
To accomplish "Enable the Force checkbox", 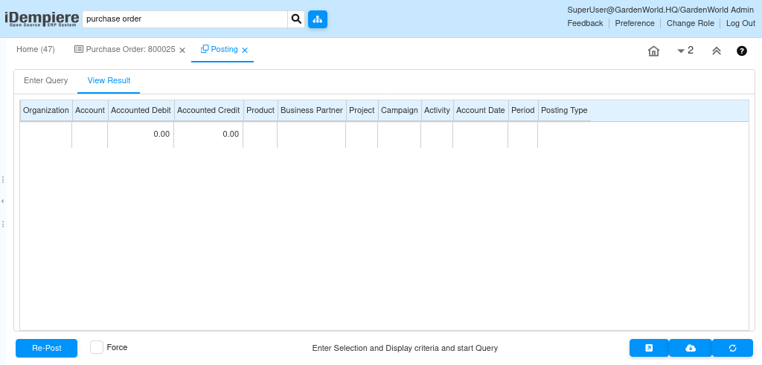I will [97, 347].
